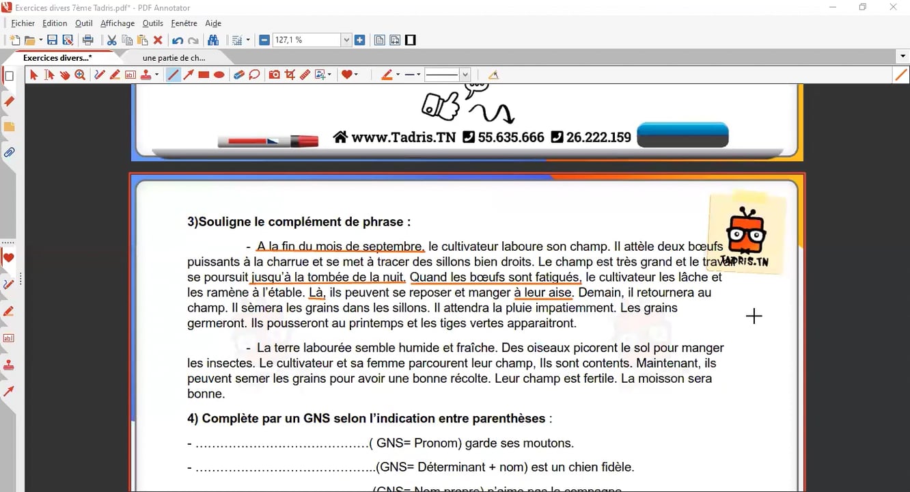
Task: Open the document tabs list arrow
Action: click(x=903, y=57)
